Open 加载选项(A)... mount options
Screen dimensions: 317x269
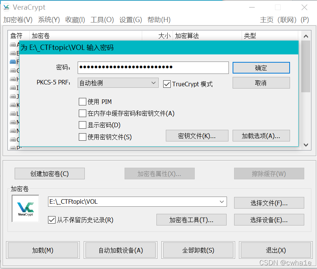261,136
